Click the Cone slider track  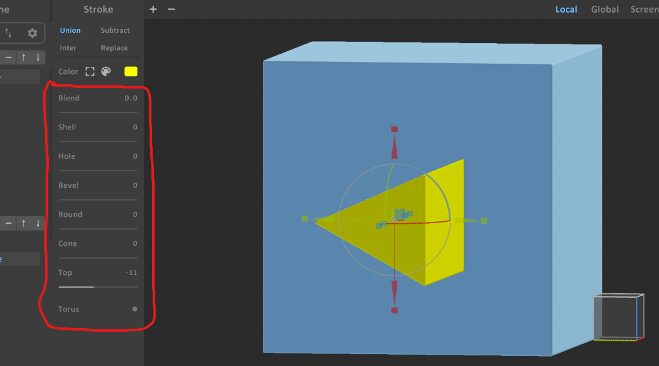pos(98,258)
